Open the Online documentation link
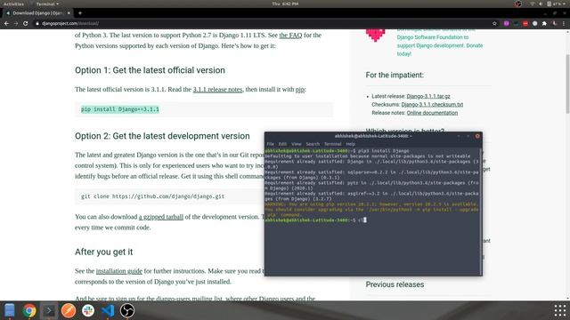 (x=432, y=113)
